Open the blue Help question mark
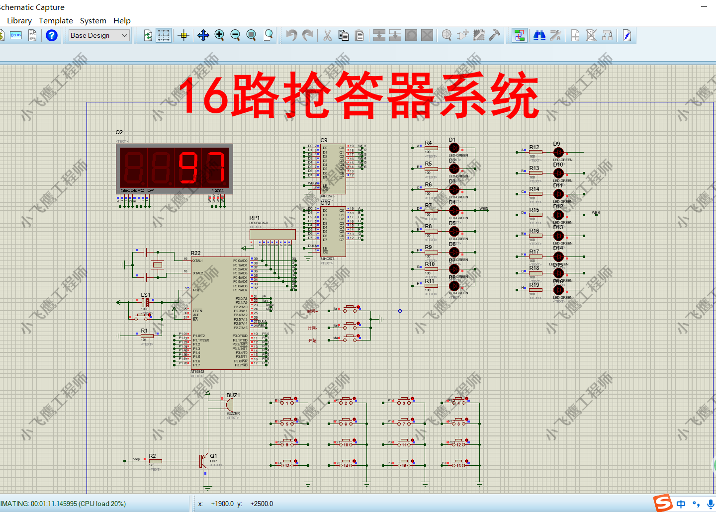The height and width of the screenshot is (512, 716). pos(52,35)
